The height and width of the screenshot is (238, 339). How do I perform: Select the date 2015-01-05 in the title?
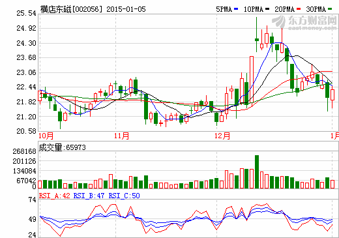coord(126,9)
